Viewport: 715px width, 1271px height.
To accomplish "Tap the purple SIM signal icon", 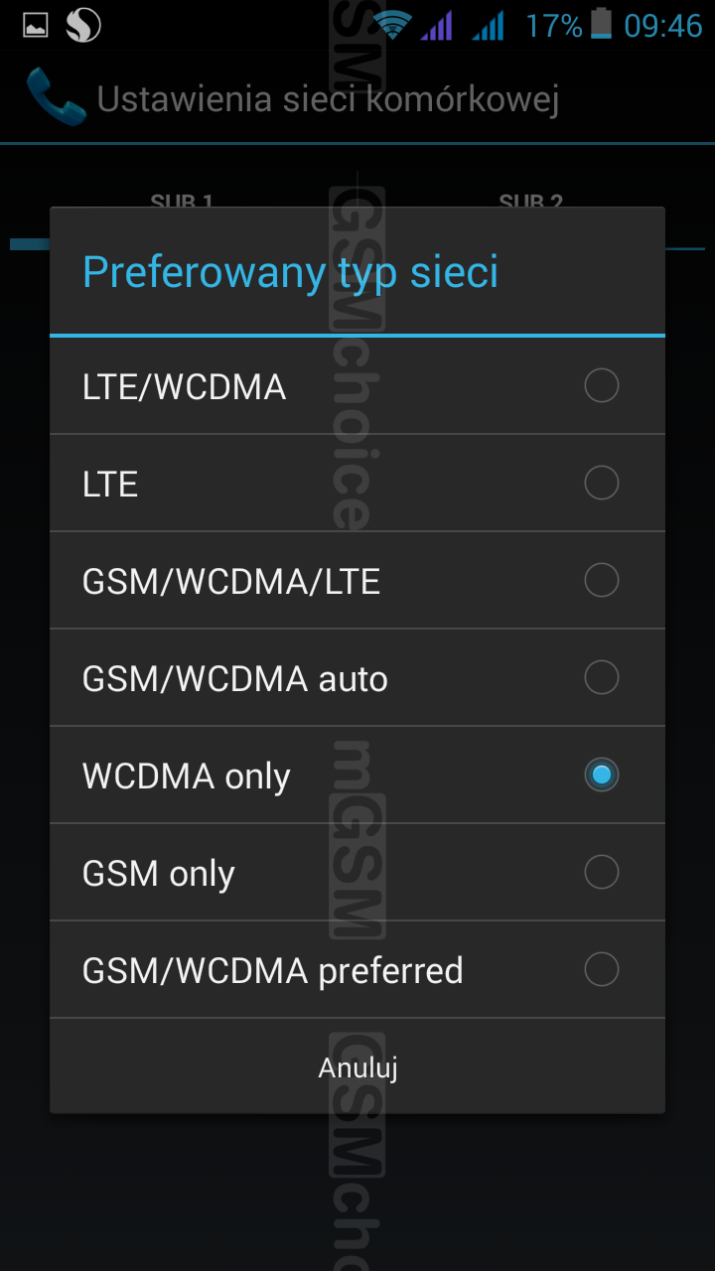I will [437, 26].
